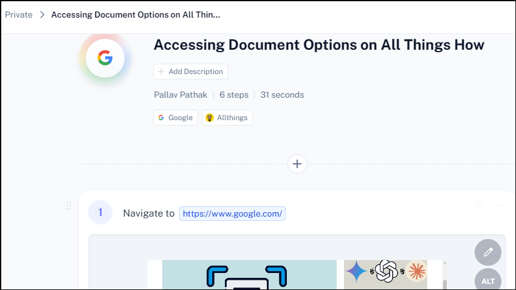The width and height of the screenshot is (516, 290).
Task: Click the large Google logo icon
Action: pos(105,58)
